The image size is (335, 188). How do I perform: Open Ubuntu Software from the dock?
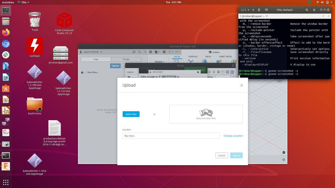coord(6,88)
